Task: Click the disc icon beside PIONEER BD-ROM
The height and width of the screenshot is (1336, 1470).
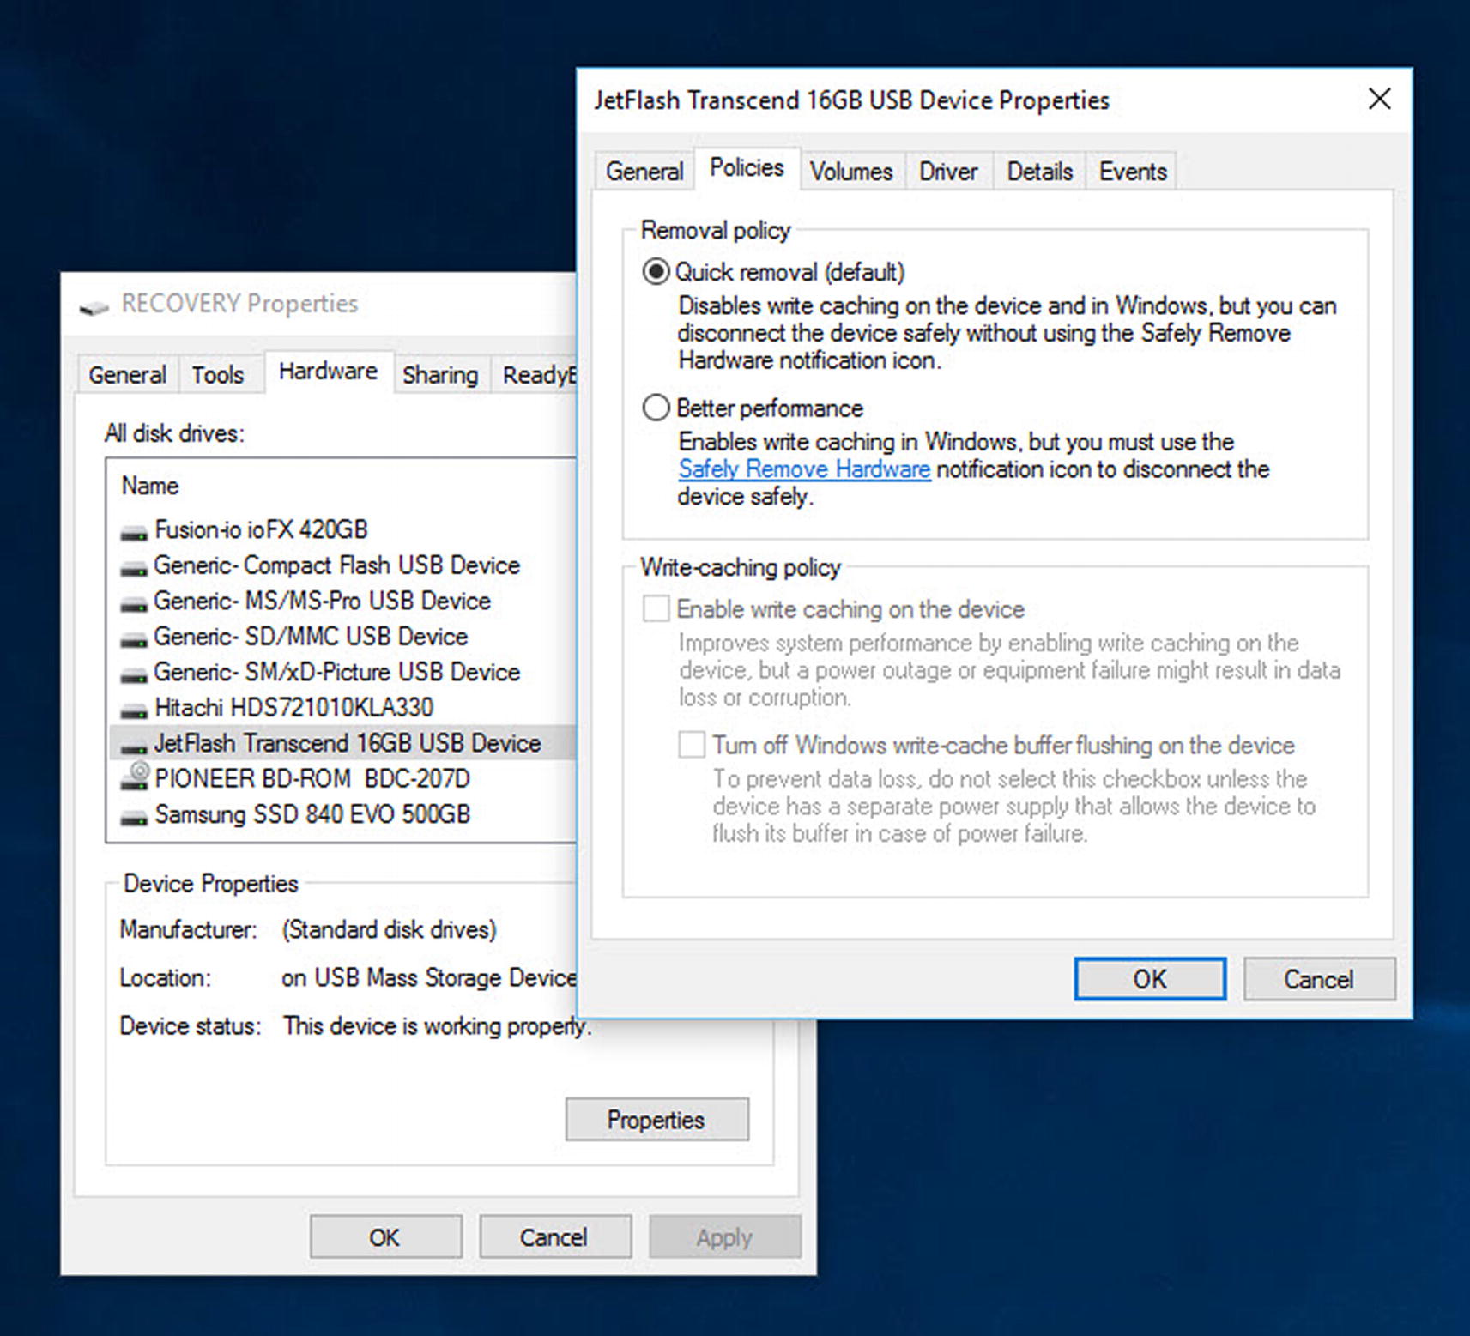Action: pos(135,777)
